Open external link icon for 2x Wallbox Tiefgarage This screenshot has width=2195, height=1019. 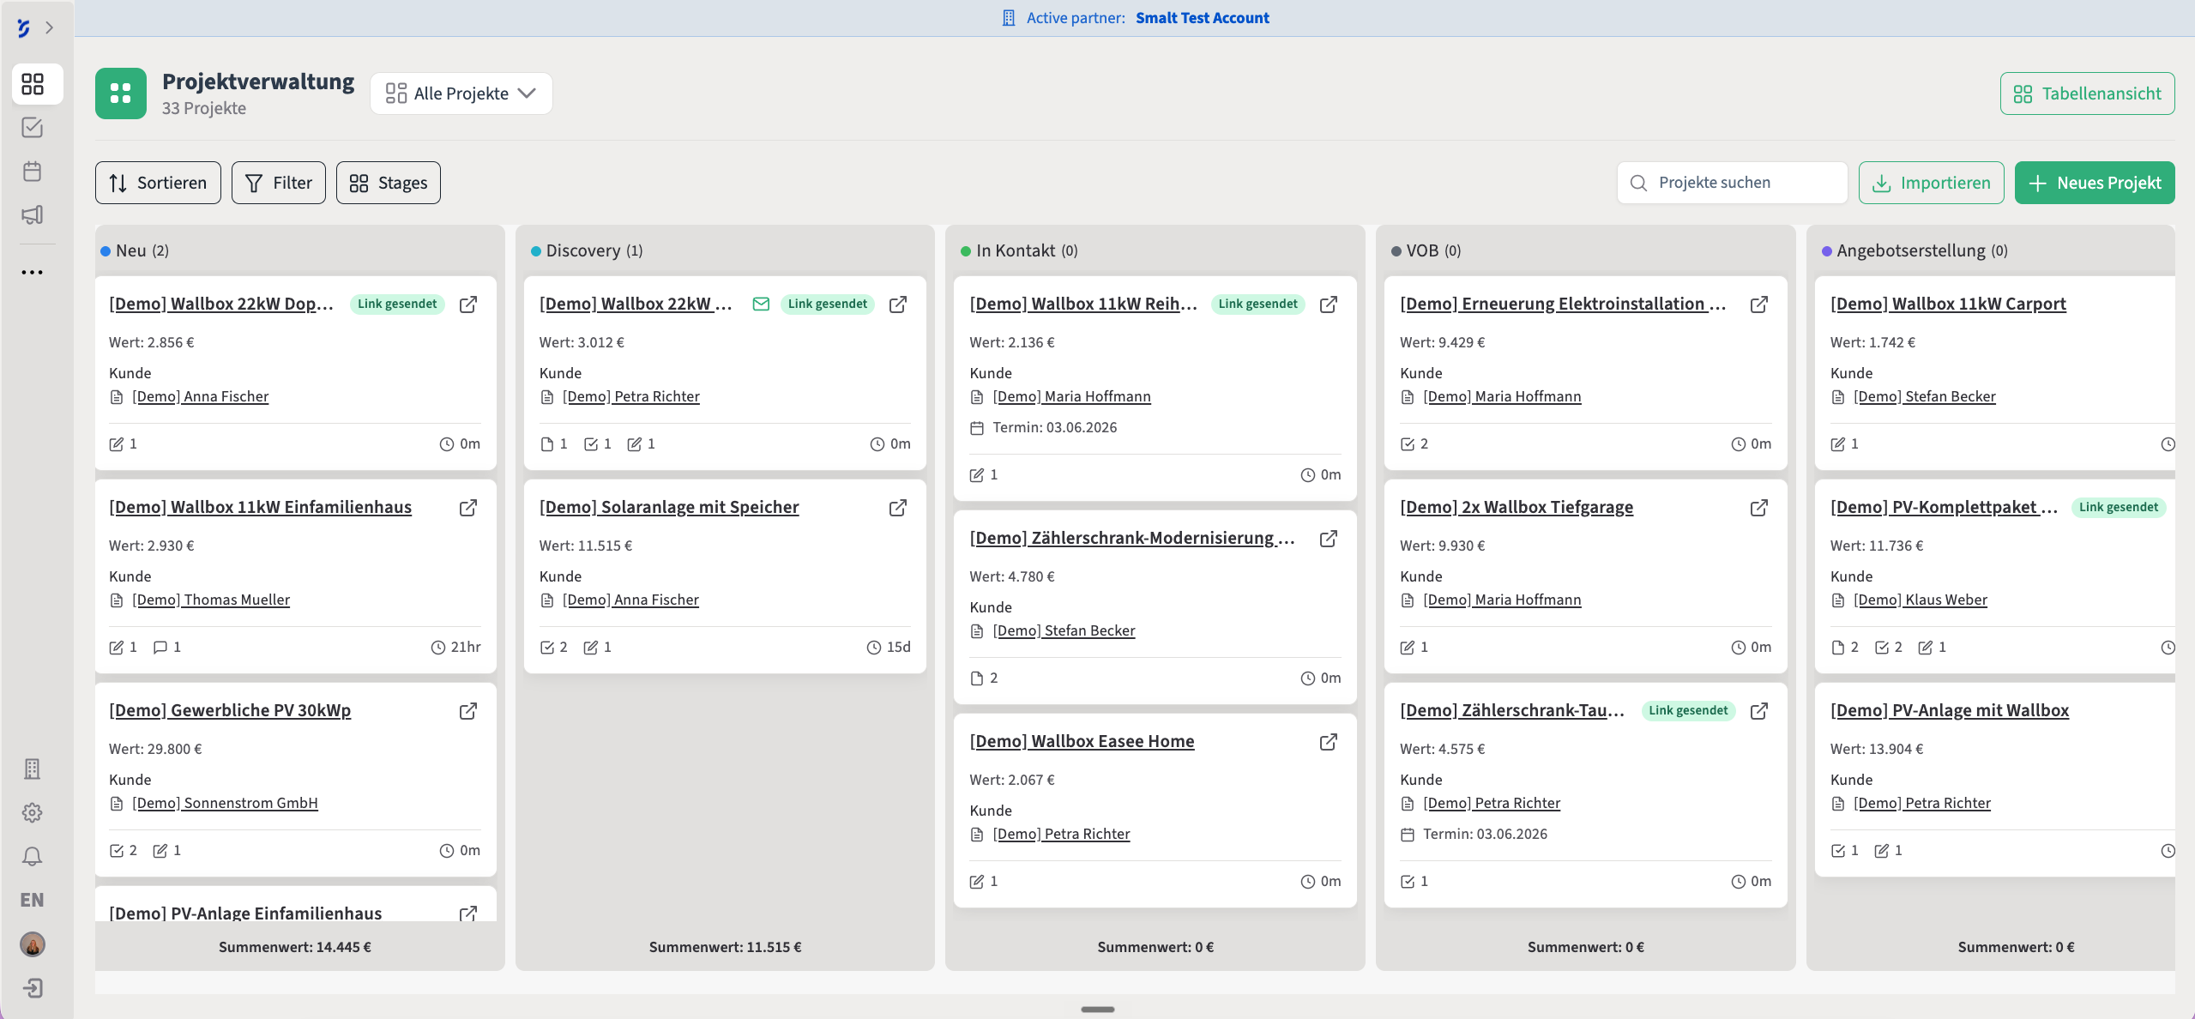[1759, 508]
